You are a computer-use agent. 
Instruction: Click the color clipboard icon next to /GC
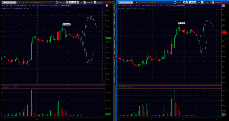[x=20, y=2]
